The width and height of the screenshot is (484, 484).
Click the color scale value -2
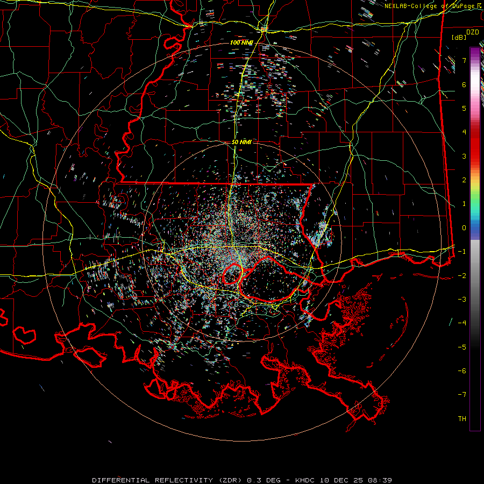point(462,276)
